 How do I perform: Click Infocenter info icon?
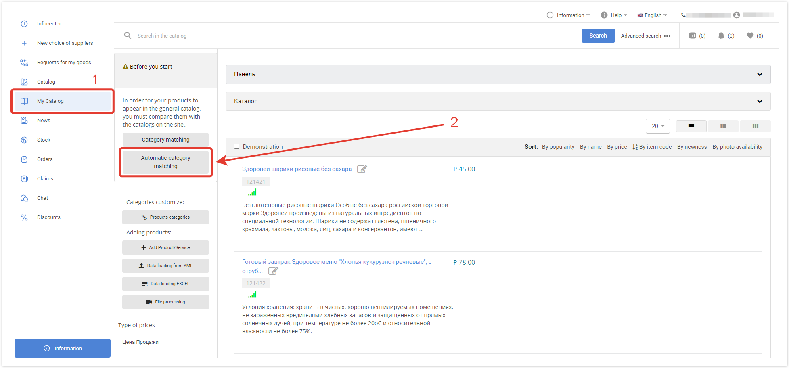coord(24,24)
